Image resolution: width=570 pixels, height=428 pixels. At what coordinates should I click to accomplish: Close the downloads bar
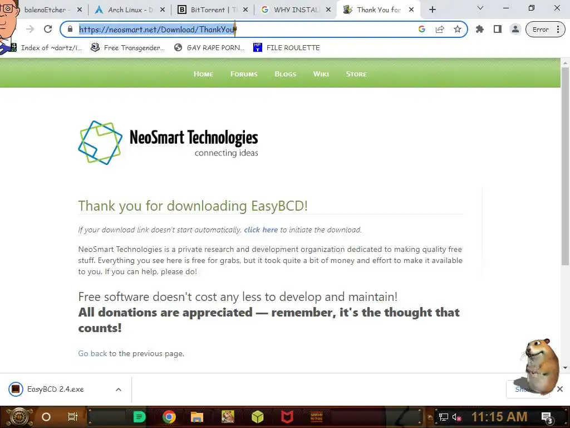(x=560, y=389)
